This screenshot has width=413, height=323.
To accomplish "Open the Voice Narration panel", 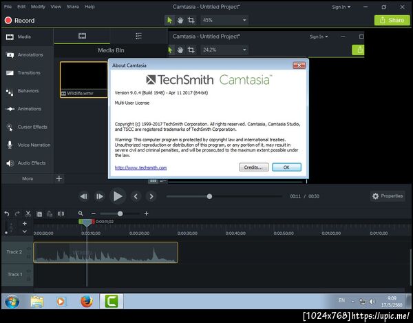I will point(28,145).
